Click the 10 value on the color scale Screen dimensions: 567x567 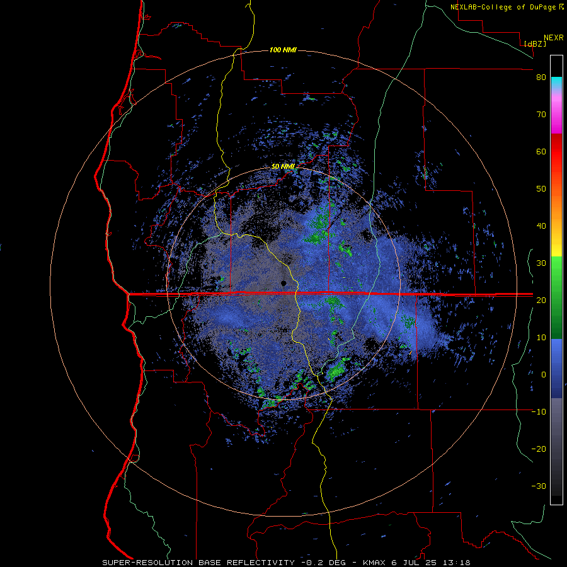(x=541, y=338)
